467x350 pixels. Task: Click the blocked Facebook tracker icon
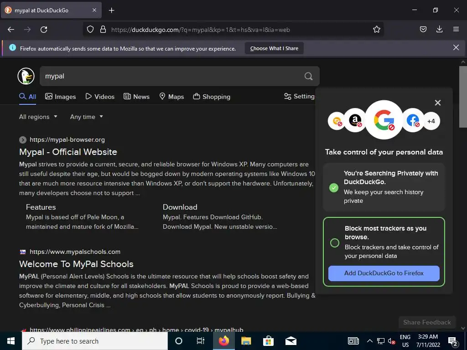pos(413,120)
